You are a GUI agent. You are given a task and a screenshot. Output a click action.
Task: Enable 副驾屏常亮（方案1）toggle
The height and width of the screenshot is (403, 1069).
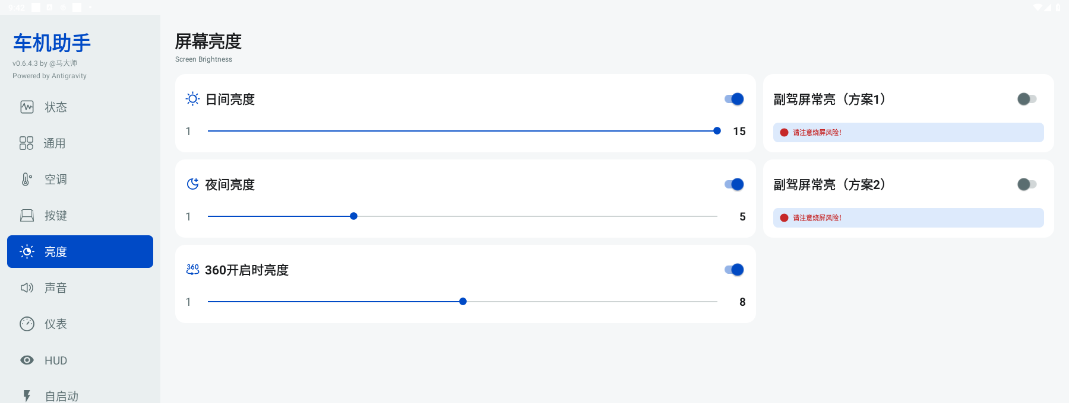tap(1027, 99)
